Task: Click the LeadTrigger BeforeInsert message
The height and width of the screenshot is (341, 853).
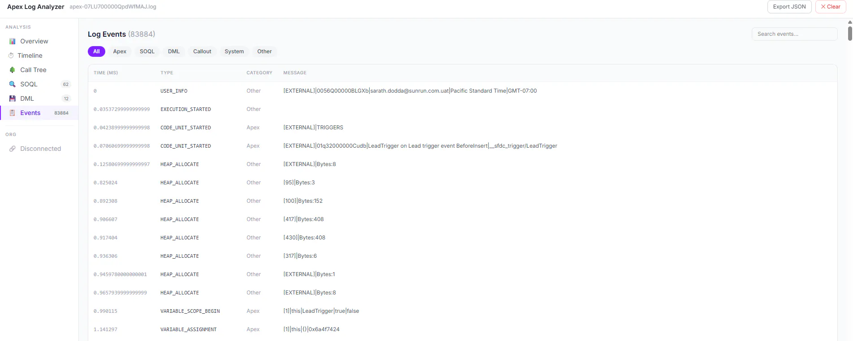Action: [420, 146]
